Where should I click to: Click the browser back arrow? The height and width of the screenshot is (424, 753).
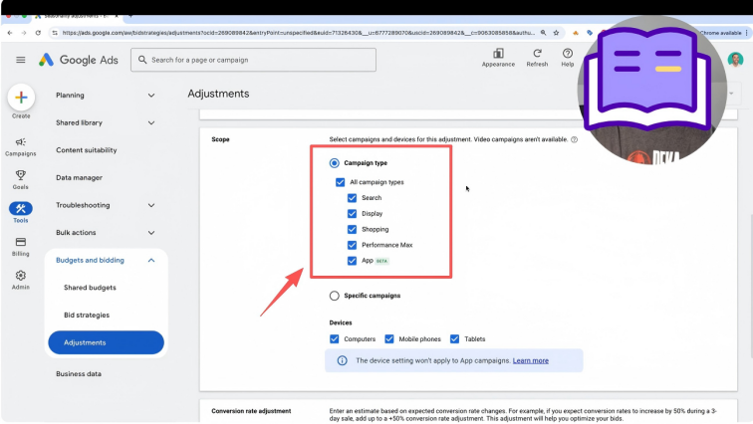pos(10,33)
